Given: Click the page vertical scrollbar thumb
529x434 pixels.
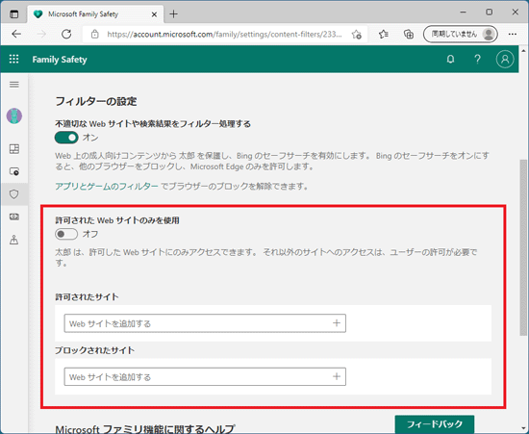Looking at the screenshot, I should 523,248.
